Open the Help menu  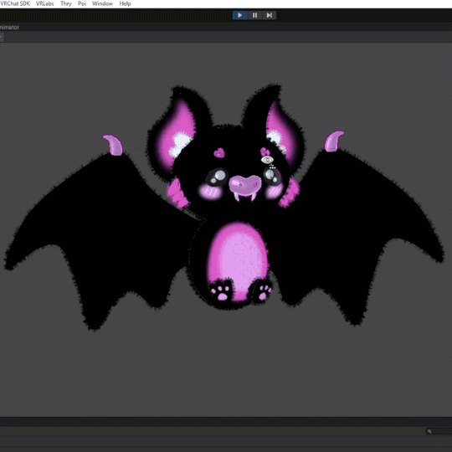click(x=125, y=3)
